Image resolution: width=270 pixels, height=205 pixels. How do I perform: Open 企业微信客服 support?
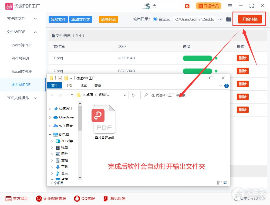pyautogui.click(x=51, y=199)
